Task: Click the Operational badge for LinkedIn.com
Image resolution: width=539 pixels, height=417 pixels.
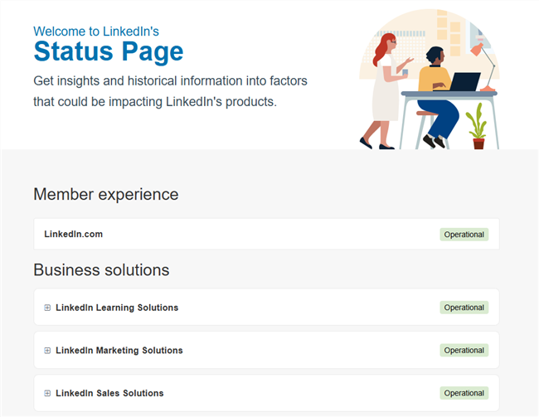Action: [464, 235]
